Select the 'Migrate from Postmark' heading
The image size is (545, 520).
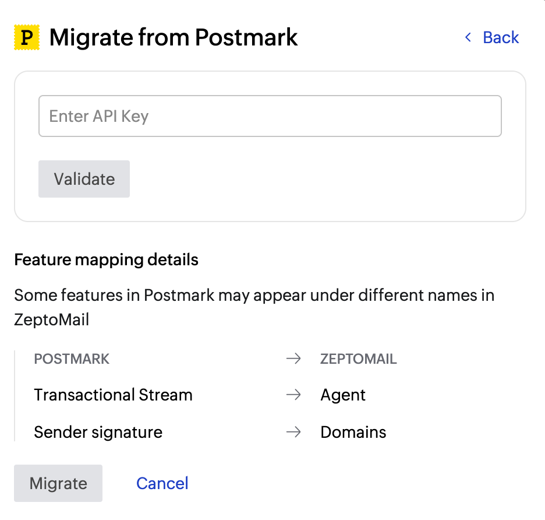point(174,37)
